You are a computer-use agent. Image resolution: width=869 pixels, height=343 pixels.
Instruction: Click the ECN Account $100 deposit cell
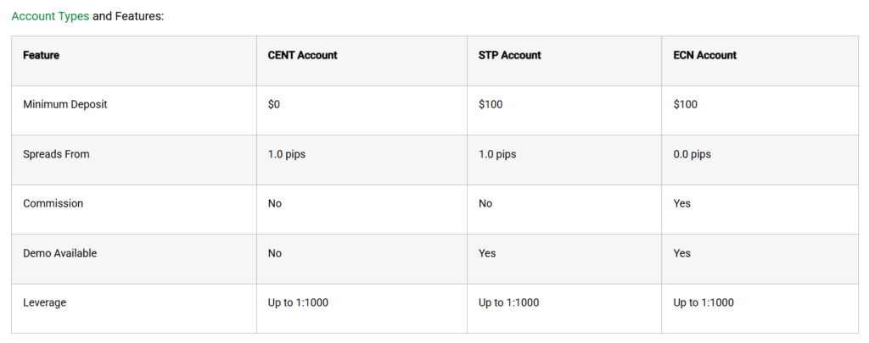click(x=687, y=104)
